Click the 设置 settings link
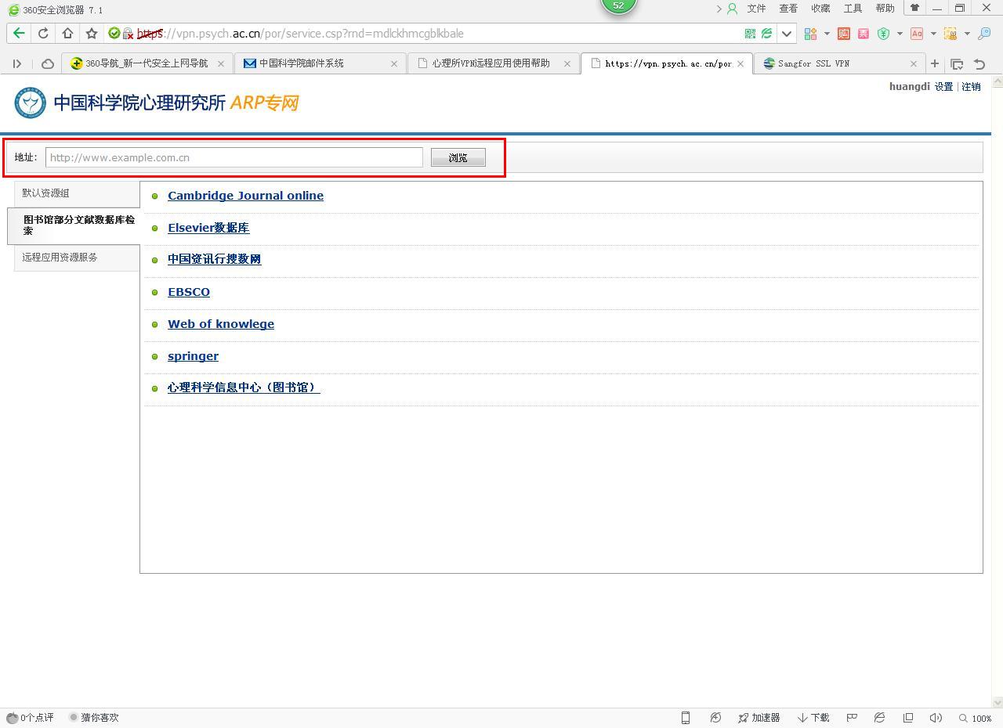Screen dimensions: 1003x728 point(943,87)
